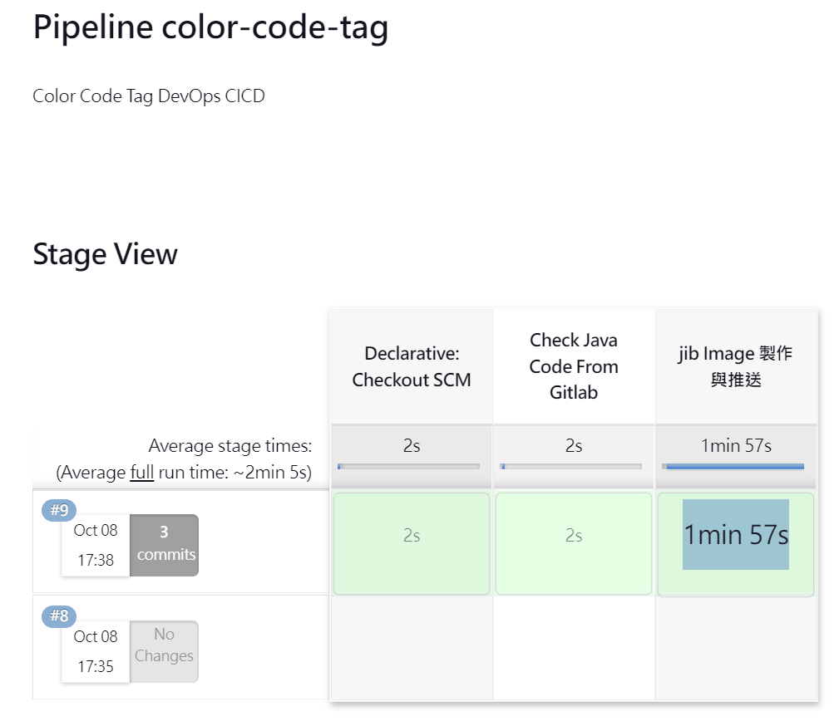Click the average time bar under Check Java Code
Screen dimensions: 839x721
click(571, 467)
